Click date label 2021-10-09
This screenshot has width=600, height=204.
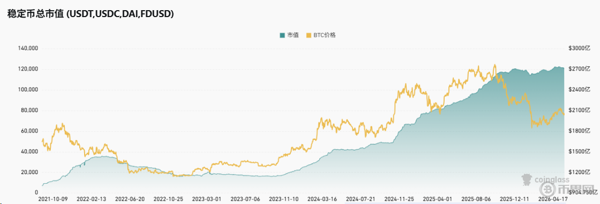[x=53, y=199]
